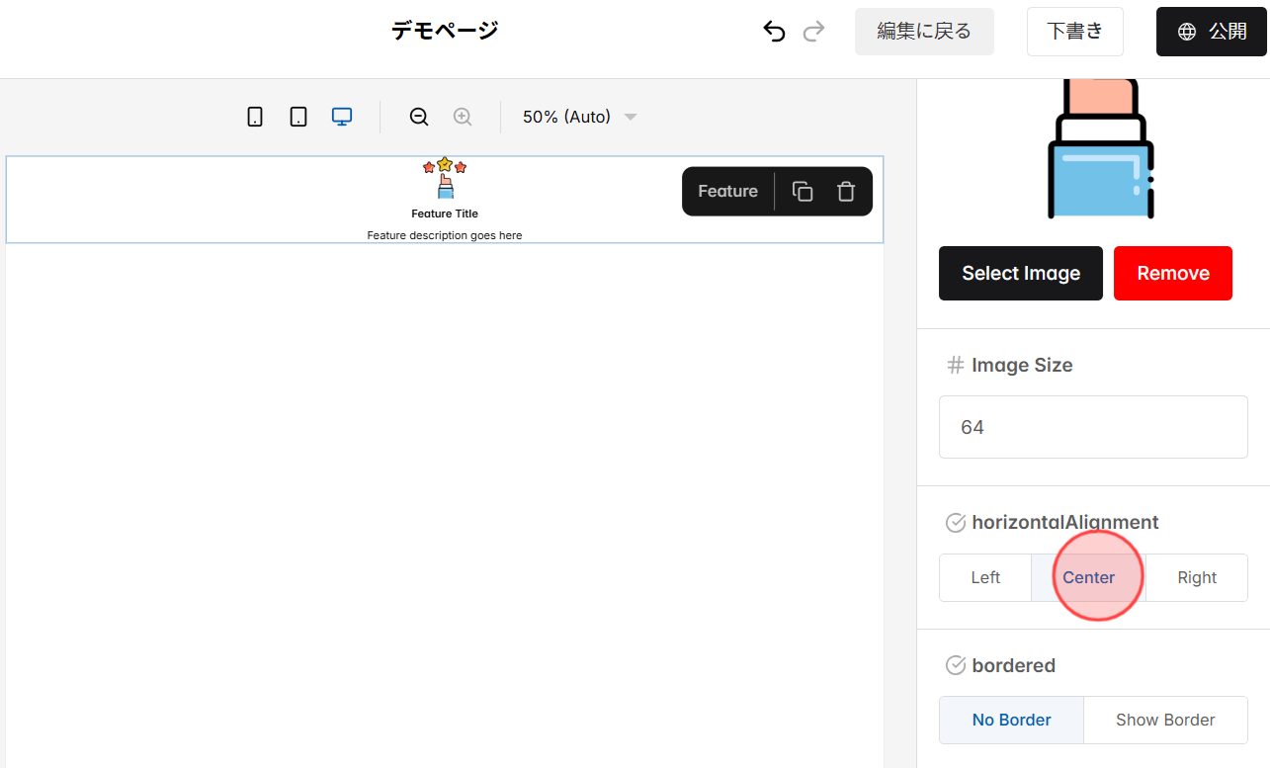Edit the Image Size value field
This screenshot has height=768, width=1270.
[1092, 426]
